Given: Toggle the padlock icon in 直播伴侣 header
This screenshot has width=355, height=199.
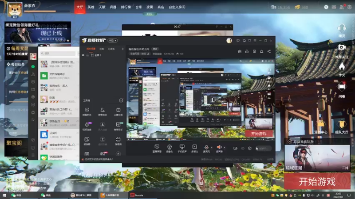Looking at the screenshot, I should [x=247, y=51].
